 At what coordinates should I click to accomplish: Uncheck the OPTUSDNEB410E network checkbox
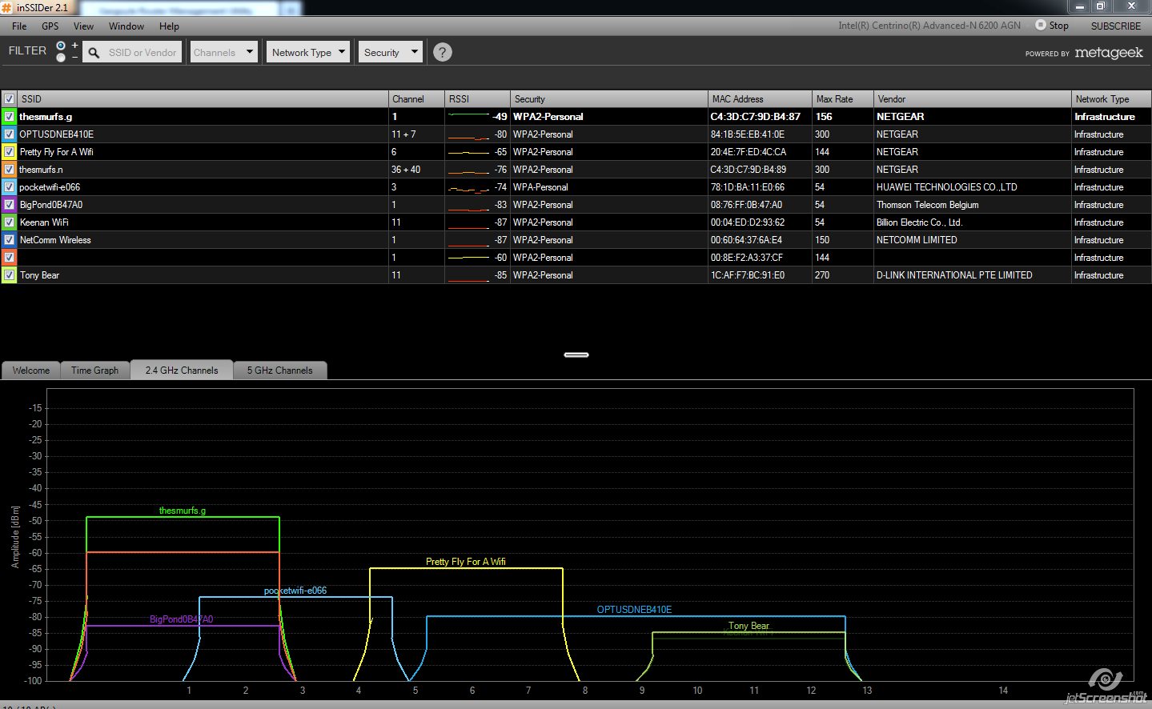click(9, 134)
